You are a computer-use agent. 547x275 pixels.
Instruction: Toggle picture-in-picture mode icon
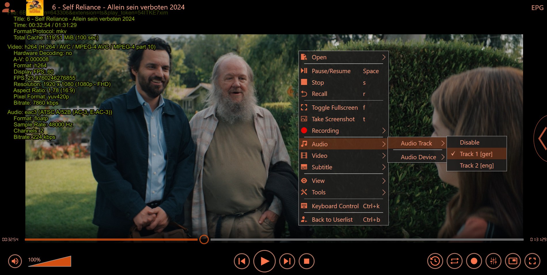[x=513, y=261]
